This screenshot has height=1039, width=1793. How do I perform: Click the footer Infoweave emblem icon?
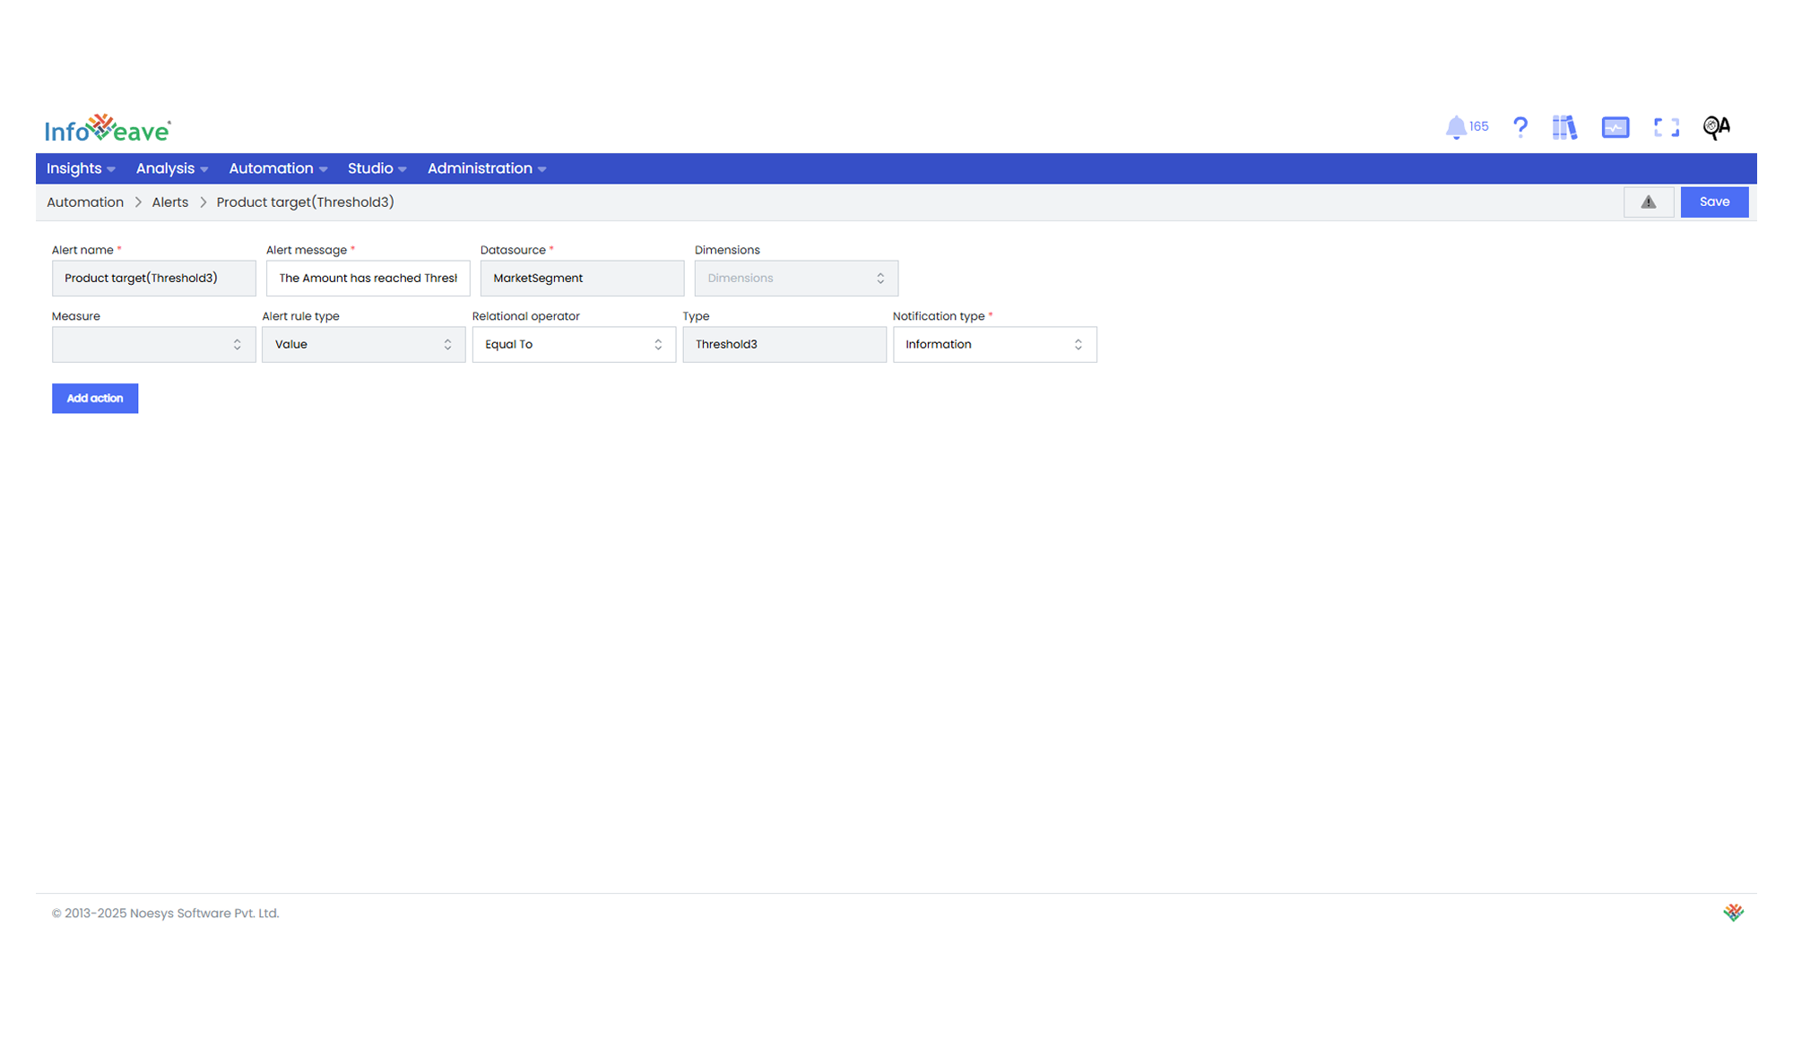pyautogui.click(x=1733, y=913)
